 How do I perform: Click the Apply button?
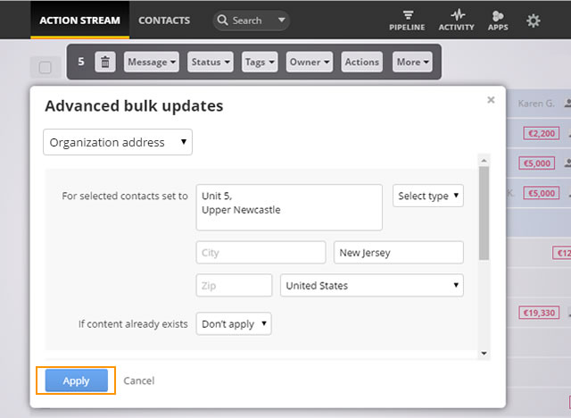pyautogui.click(x=77, y=380)
